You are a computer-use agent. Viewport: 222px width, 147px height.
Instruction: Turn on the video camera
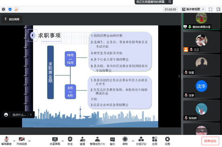click(x=21, y=141)
